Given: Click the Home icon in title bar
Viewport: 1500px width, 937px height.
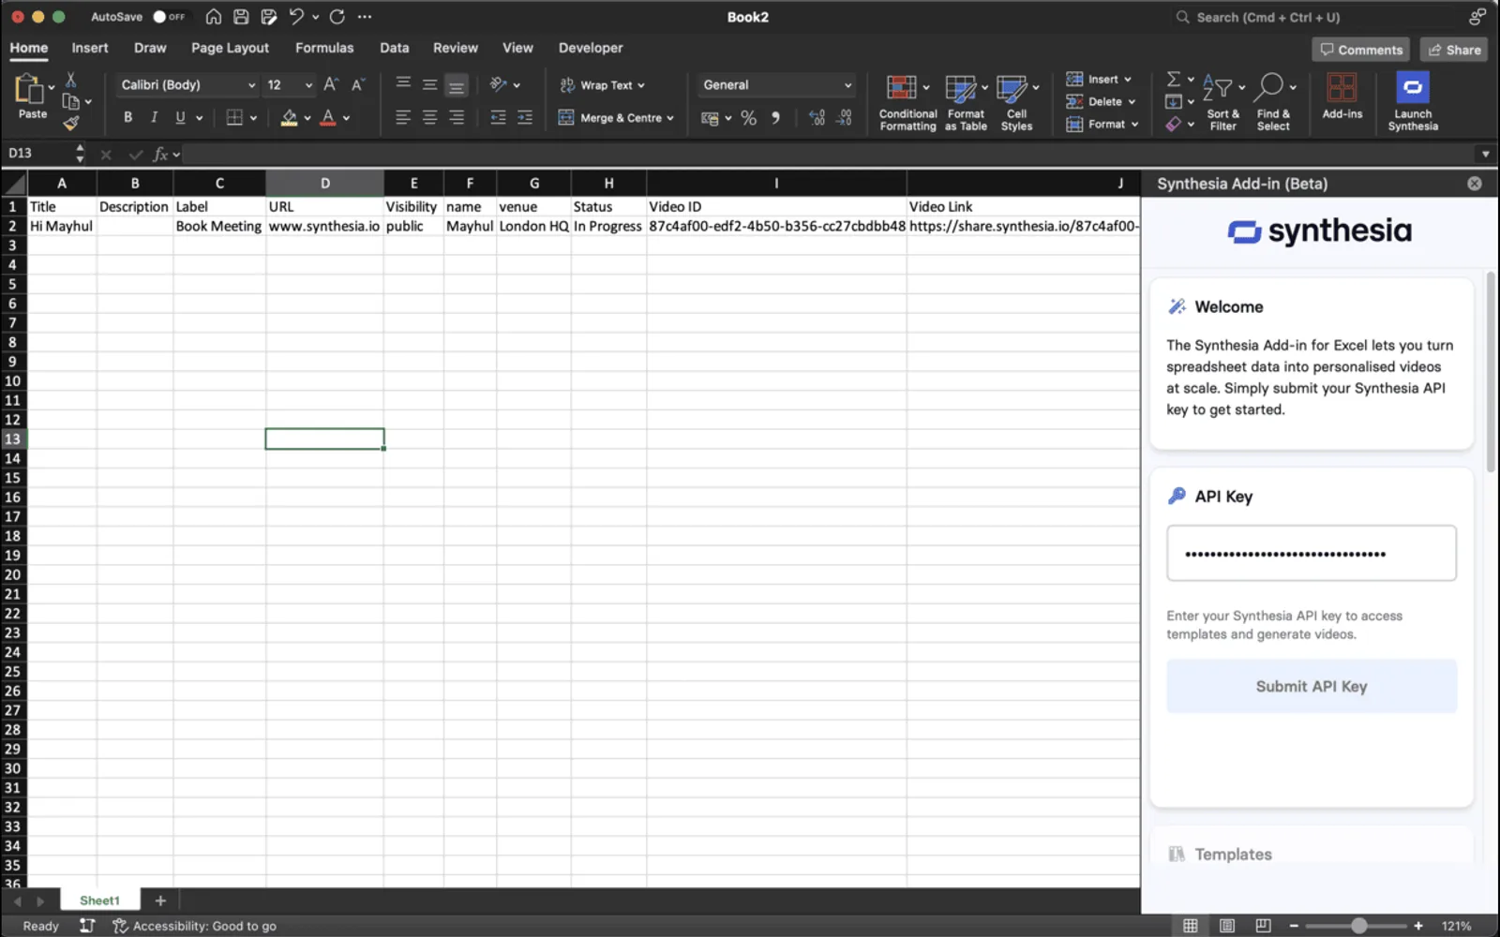Looking at the screenshot, I should point(214,17).
